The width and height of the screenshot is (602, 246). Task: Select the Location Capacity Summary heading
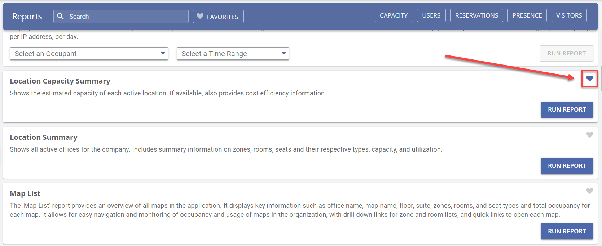[60, 81]
